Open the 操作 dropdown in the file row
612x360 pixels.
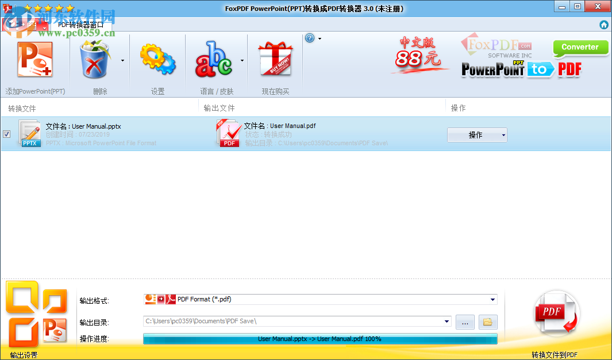point(477,134)
